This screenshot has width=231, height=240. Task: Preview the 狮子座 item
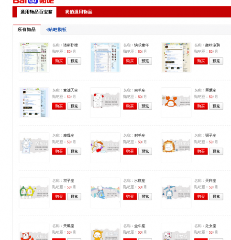(216, 151)
